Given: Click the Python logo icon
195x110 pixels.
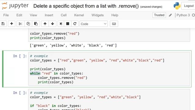Looking at the screenshot, I should (177, 6).
